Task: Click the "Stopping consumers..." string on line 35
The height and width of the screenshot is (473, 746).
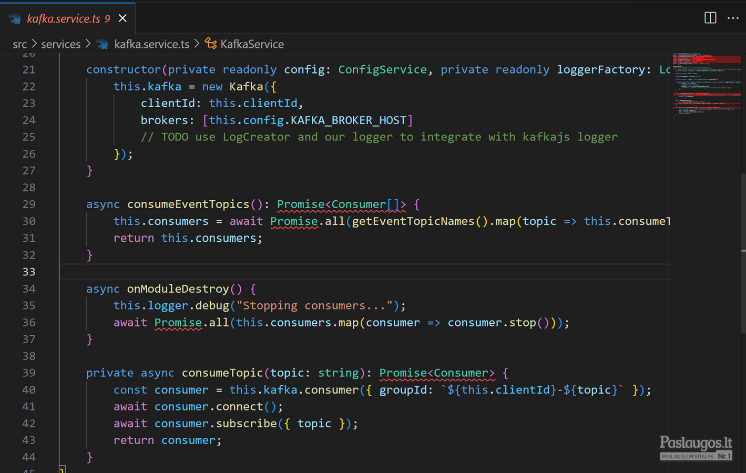Action: coord(314,305)
